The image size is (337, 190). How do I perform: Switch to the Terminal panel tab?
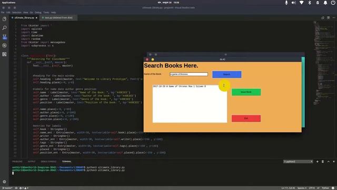[67, 161]
